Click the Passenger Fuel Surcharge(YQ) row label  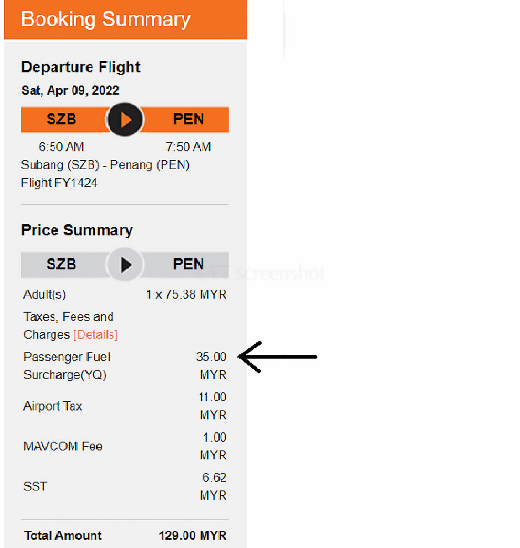[x=67, y=366]
